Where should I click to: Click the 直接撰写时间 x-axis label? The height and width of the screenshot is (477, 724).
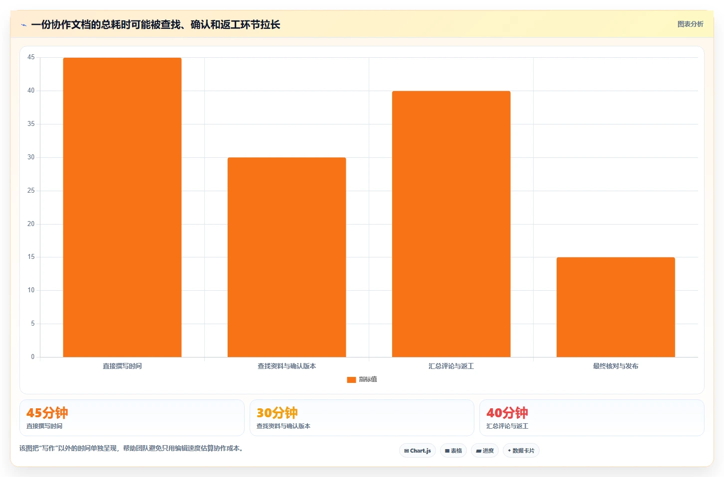click(x=122, y=366)
